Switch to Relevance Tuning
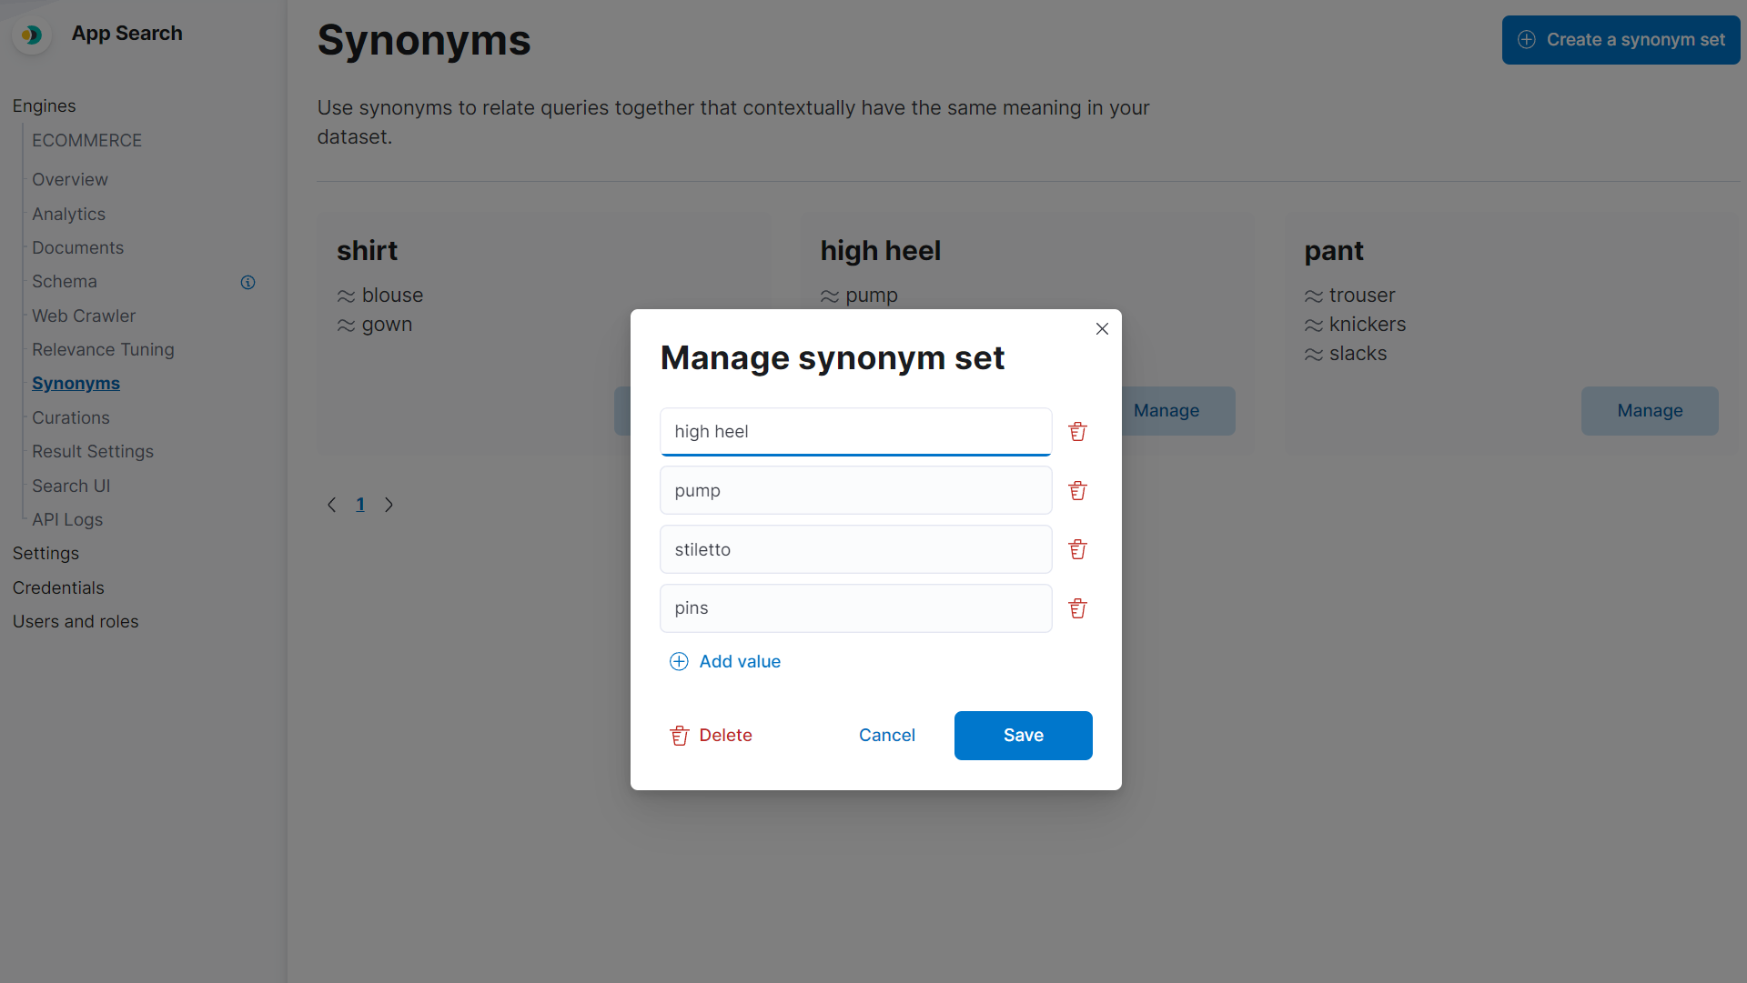Image resolution: width=1747 pixels, height=983 pixels. point(103,349)
